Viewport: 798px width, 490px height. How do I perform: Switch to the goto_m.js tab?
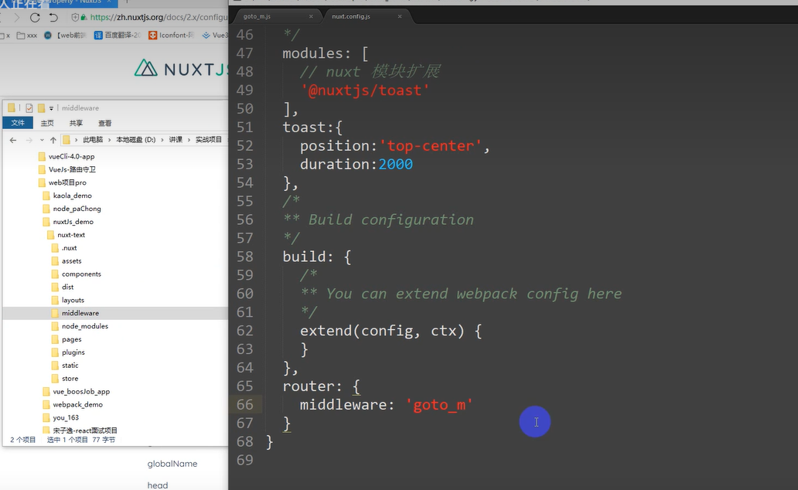257,16
